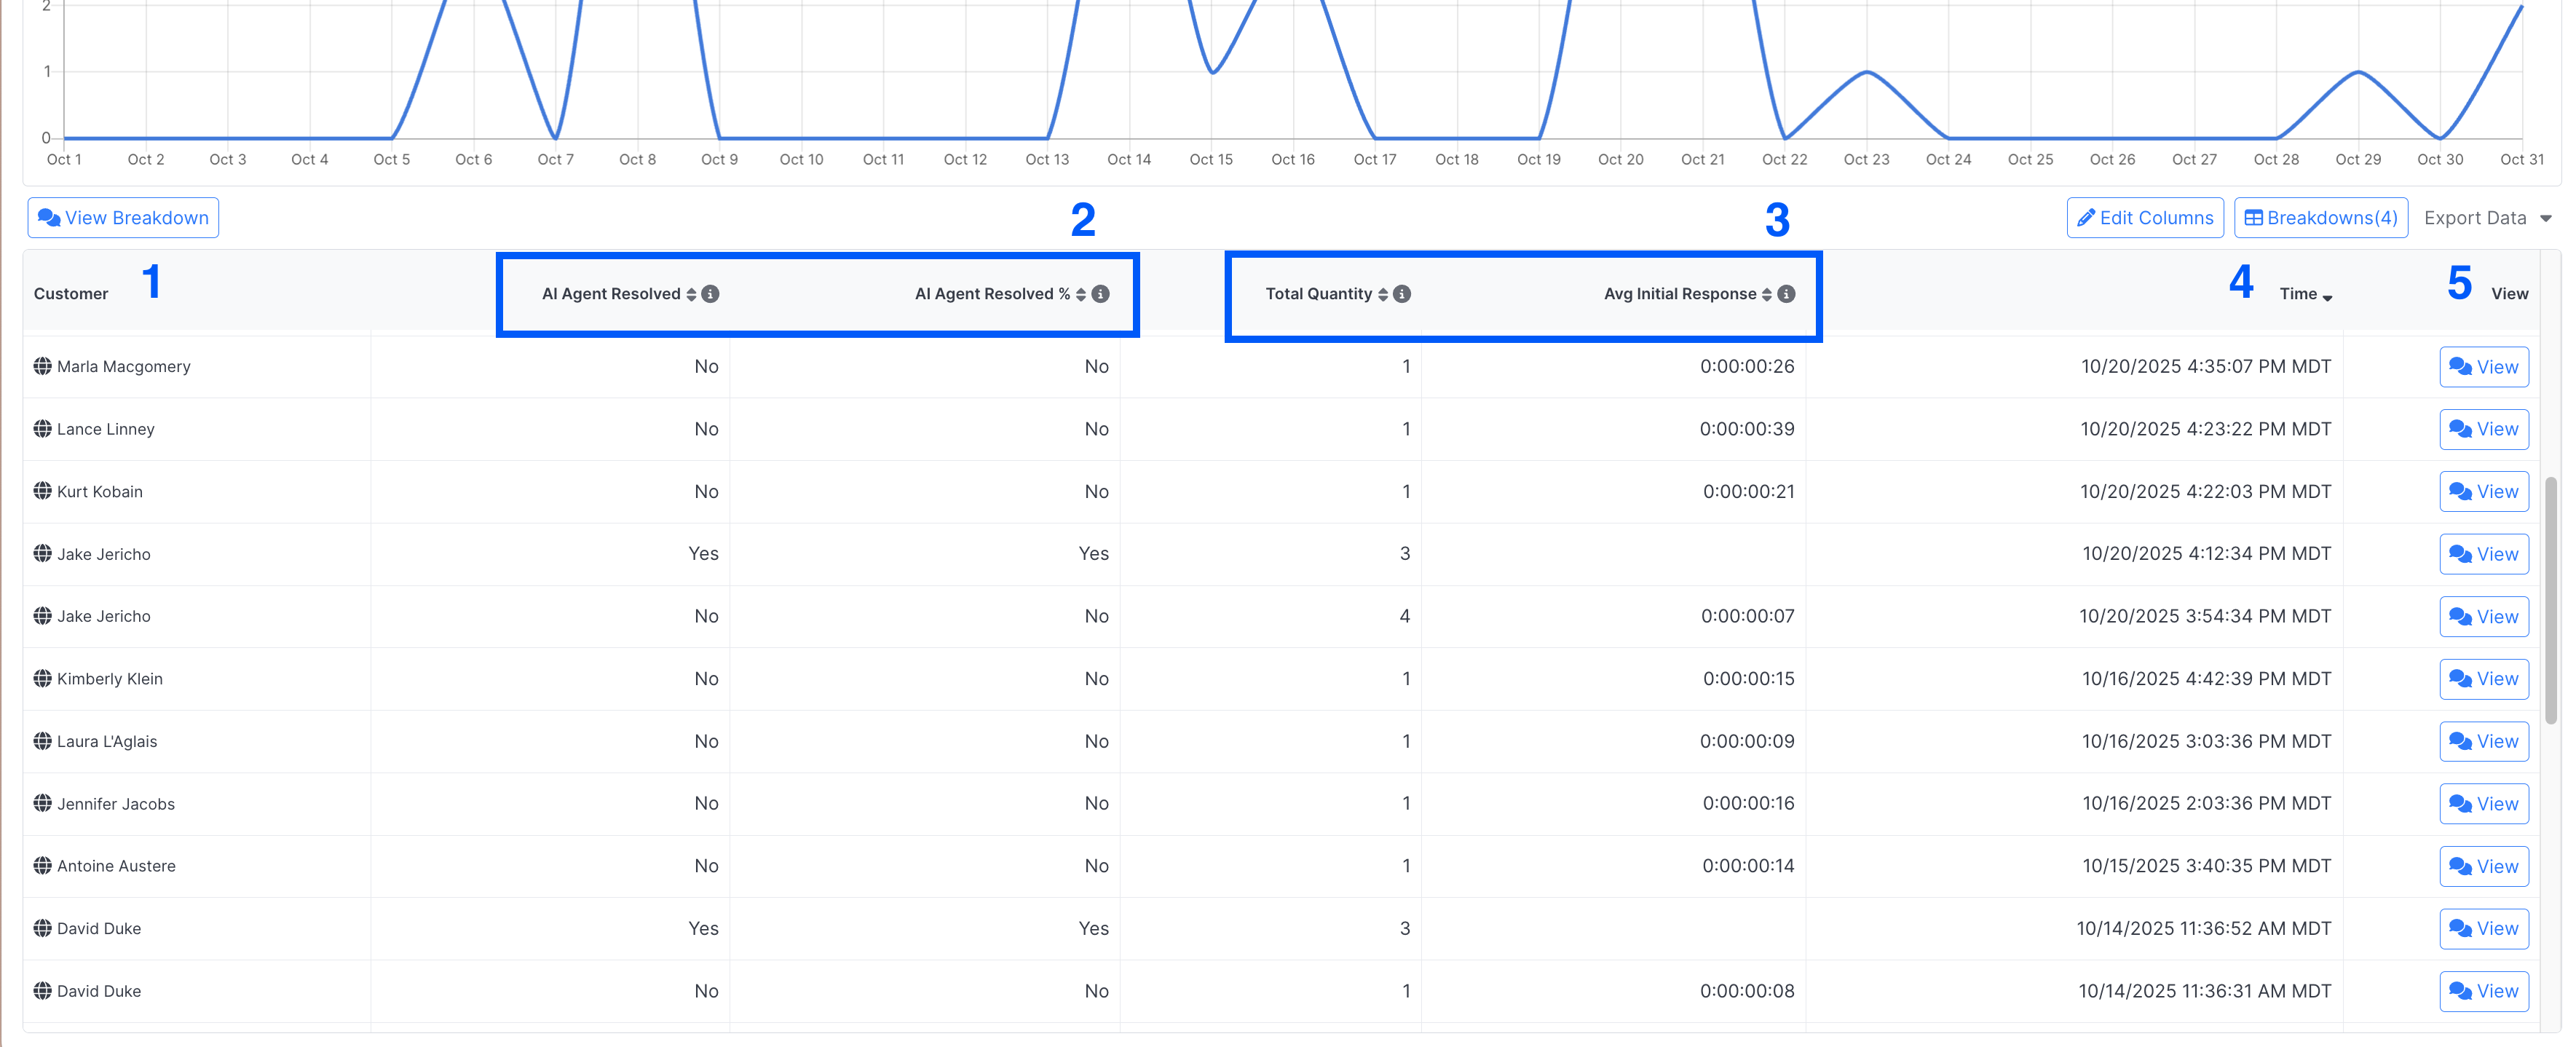Sort by AI Agent Resolved column arrows
The width and height of the screenshot is (2576, 1047).
[691, 294]
